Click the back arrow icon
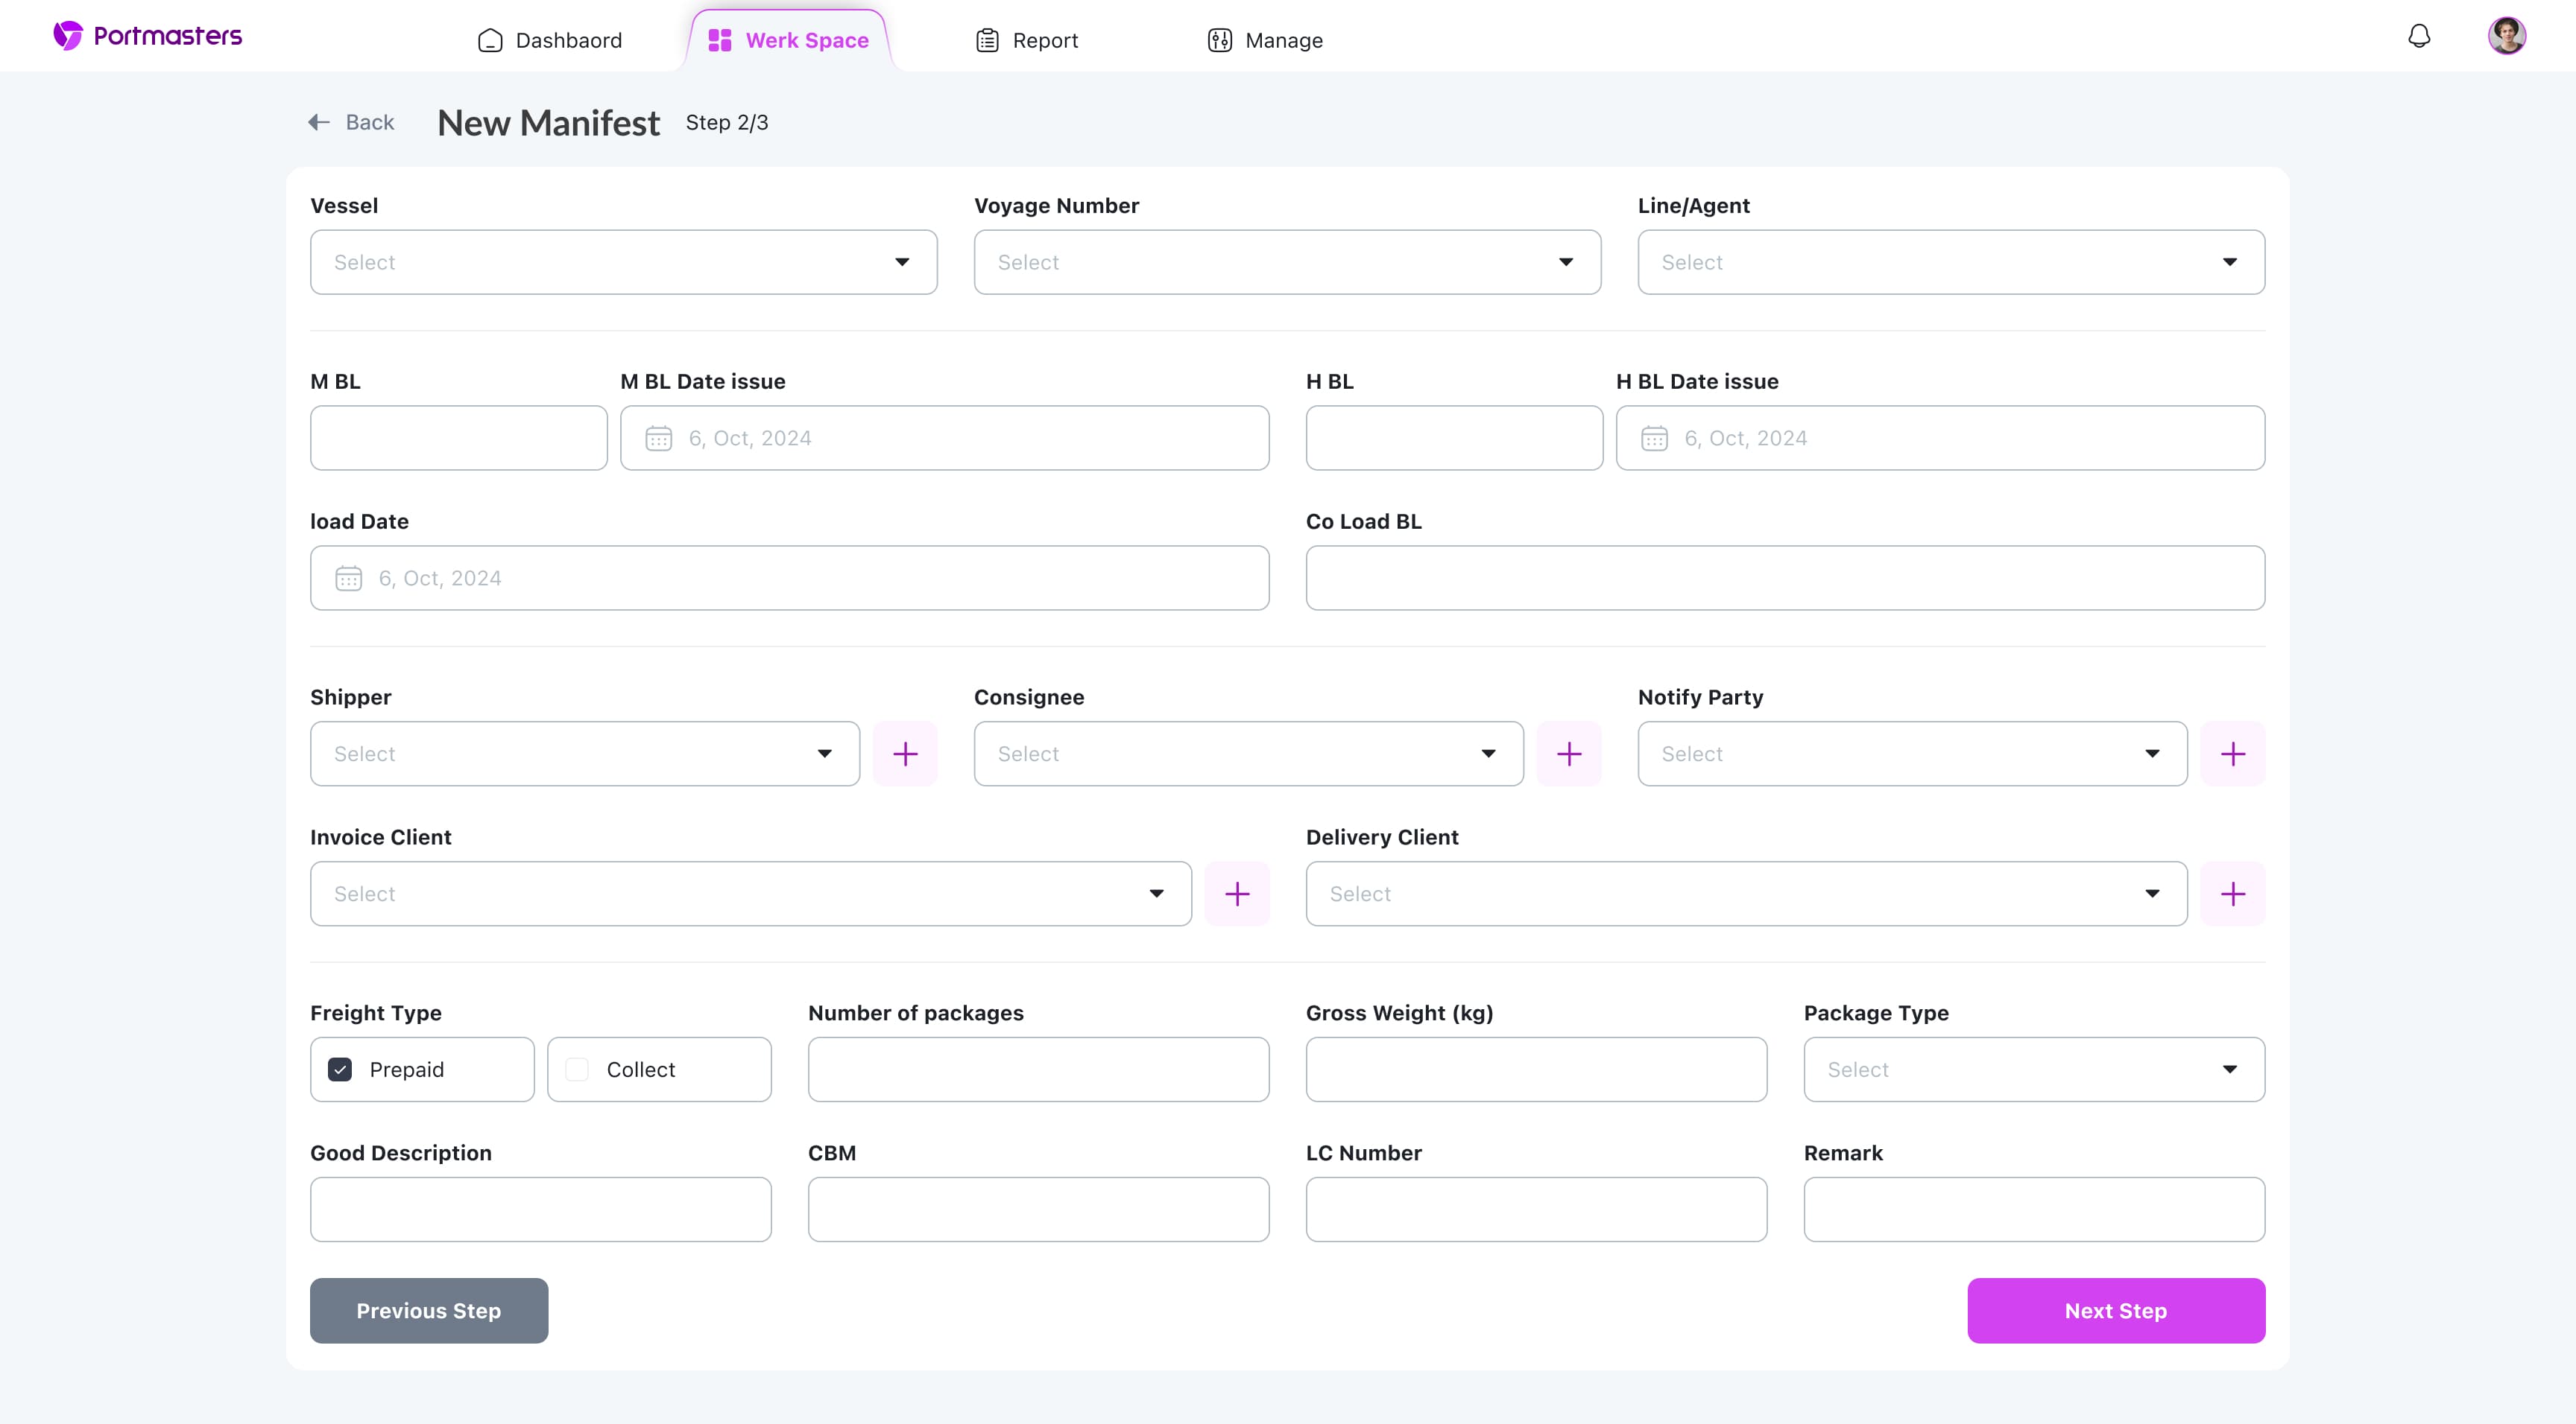Viewport: 2576px width, 1424px height. (x=318, y=121)
